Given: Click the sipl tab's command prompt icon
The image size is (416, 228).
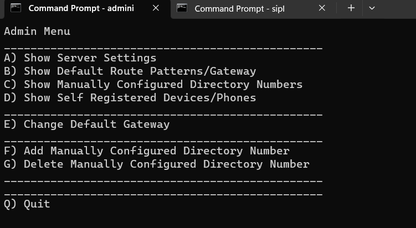Looking at the screenshot, I should coord(182,8).
